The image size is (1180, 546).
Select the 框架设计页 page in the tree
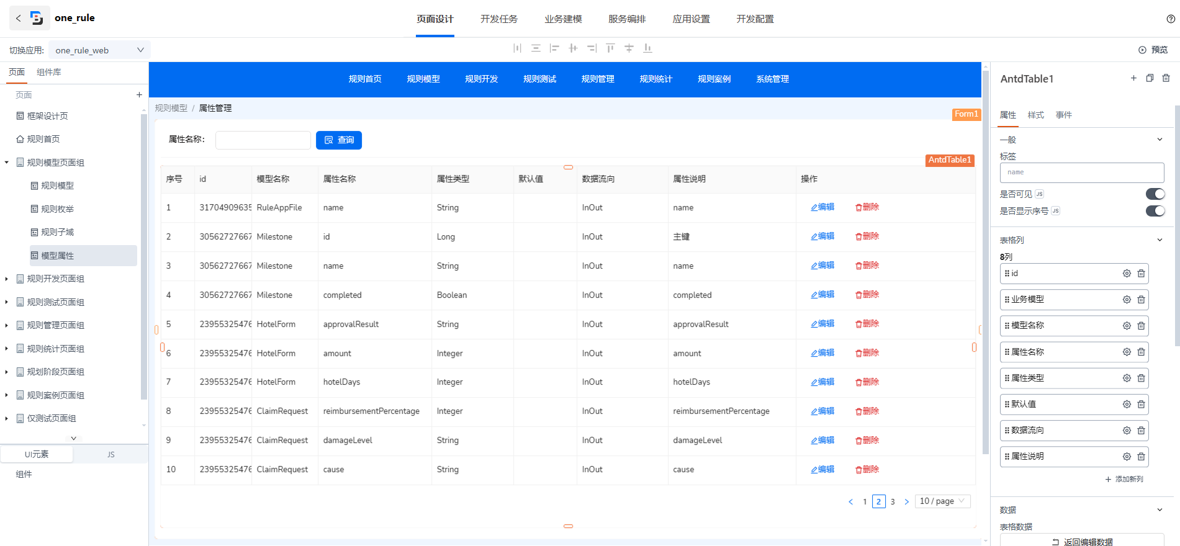(x=48, y=116)
